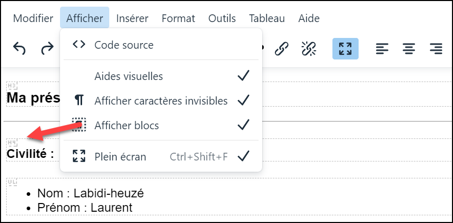Click the insert link chain icon
Viewport: 453px width, 223px height.
click(281, 49)
